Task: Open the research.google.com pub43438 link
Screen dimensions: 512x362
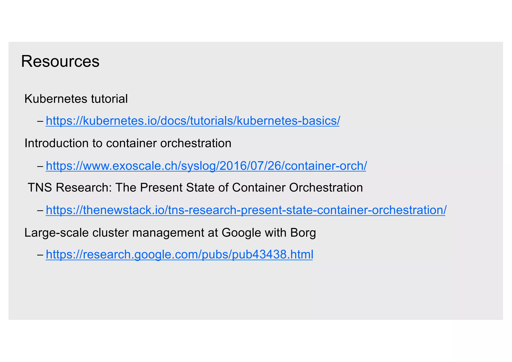Action: pyautogui.click(x=179, y=255)
